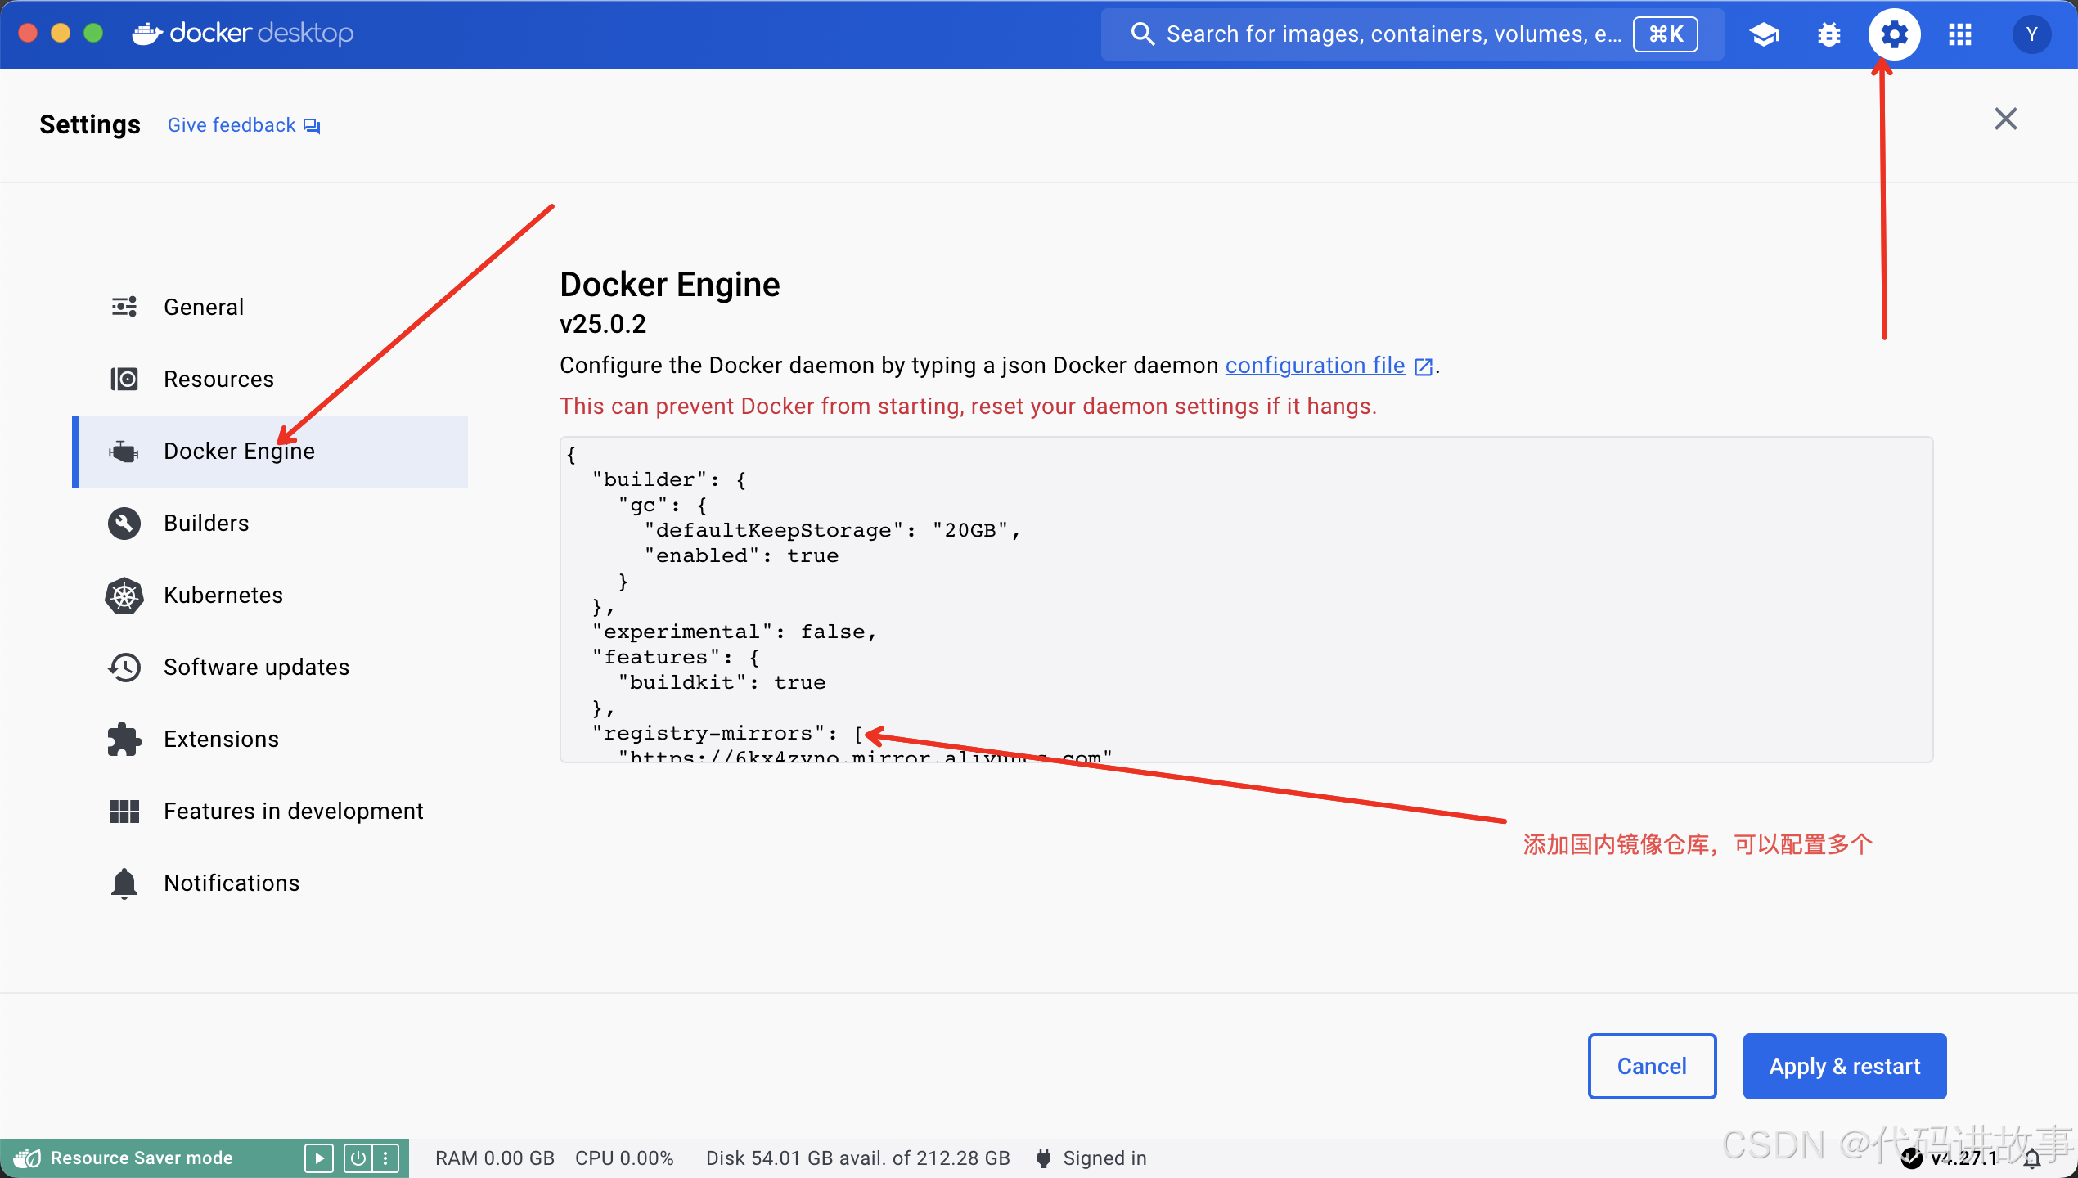Click the configuration file hyperlink
Image resolution: width=2078 pixels, height=1178 pixels.
(1316, 366)
